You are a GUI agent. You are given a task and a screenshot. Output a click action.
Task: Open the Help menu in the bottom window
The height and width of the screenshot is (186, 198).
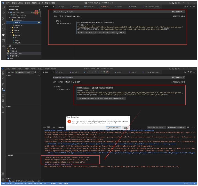click(54, 68)
